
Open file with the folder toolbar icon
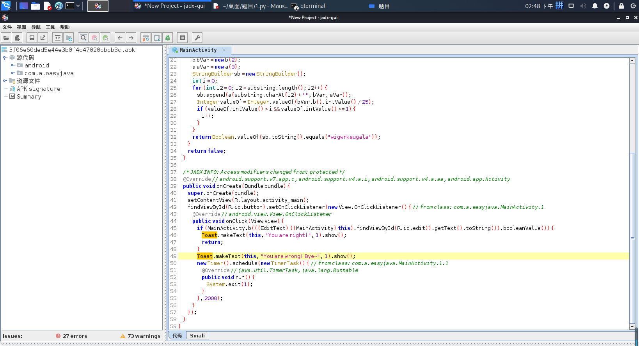6,38
